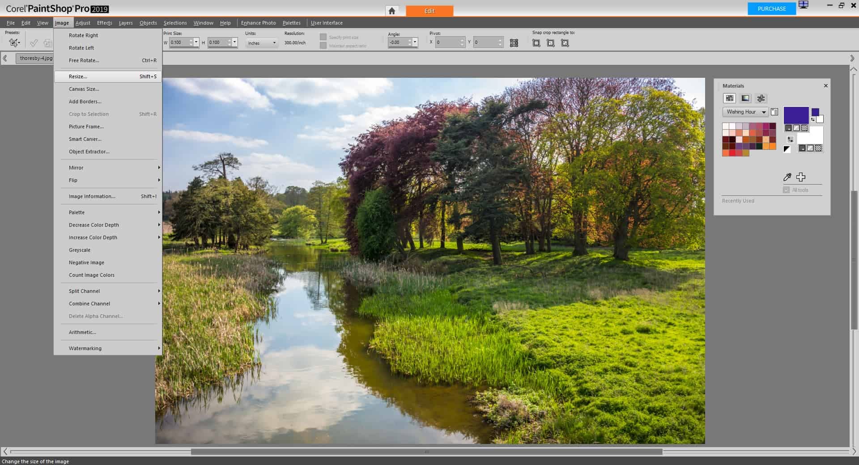Open the Adjust menu
The width and height of the screenshot is (859, 465).
click(x=83, y=23)
